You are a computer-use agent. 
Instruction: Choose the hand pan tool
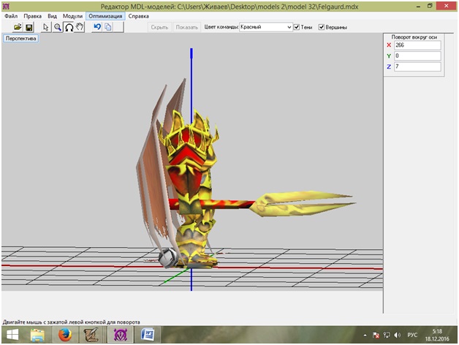[x=80, y=27]
